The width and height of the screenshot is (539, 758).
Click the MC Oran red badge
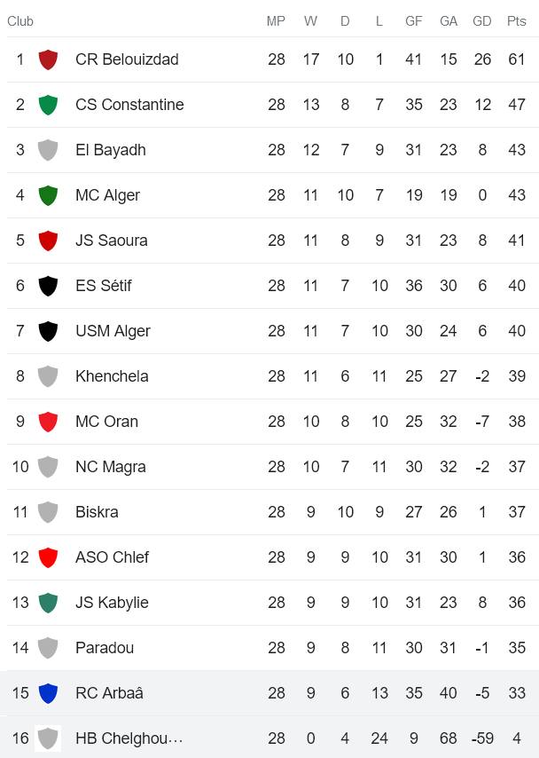50,422
